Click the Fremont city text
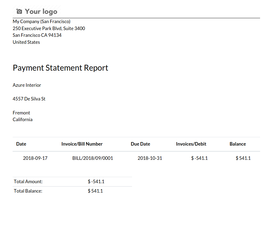The image size is (273, 231). [x=21, y=113]
